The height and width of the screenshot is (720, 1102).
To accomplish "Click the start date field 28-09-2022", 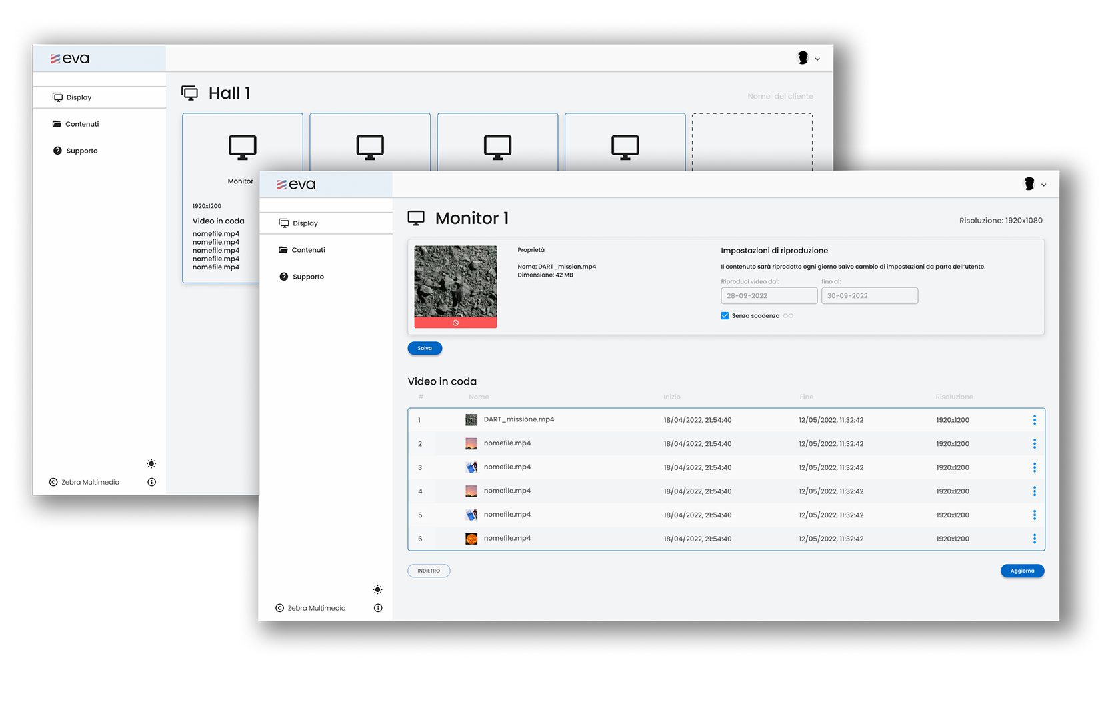I will coord(769,296).
